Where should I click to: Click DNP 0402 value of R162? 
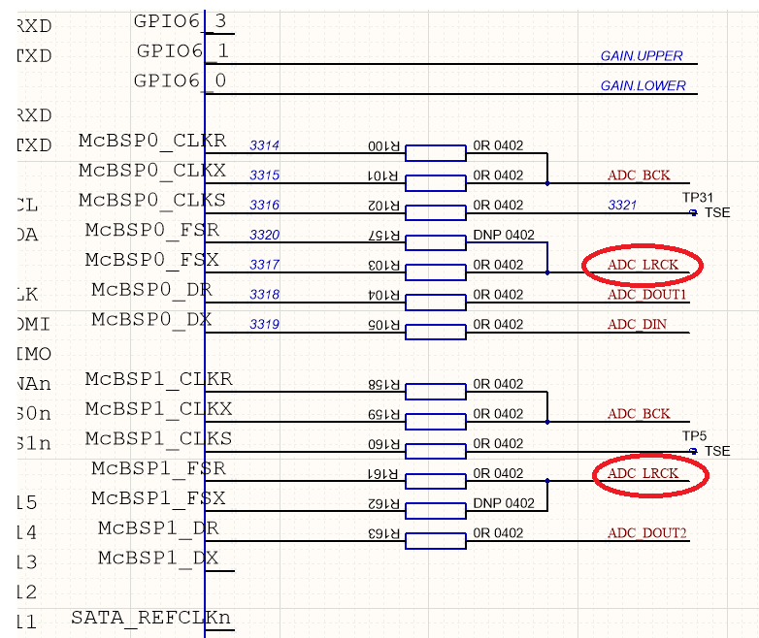[504, 503]
